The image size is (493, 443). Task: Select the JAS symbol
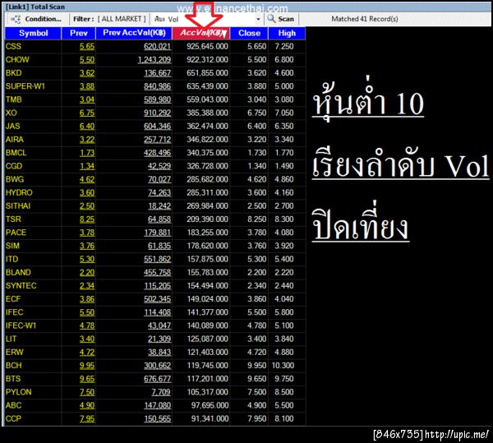point(13,126)
